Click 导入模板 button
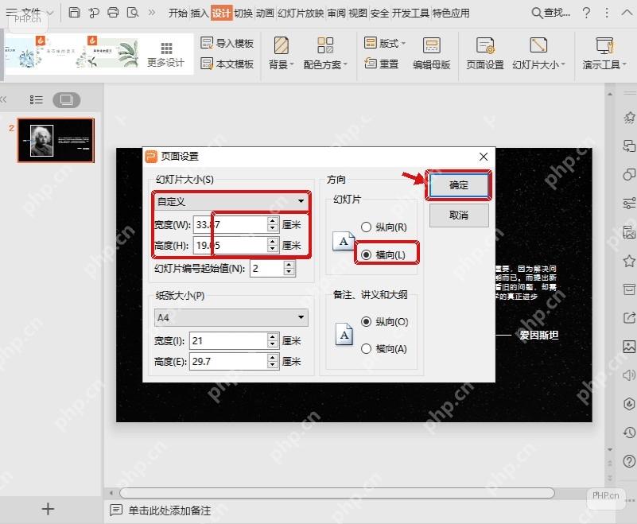This screenshot has height=524, width=637. [x=227, y=43]
